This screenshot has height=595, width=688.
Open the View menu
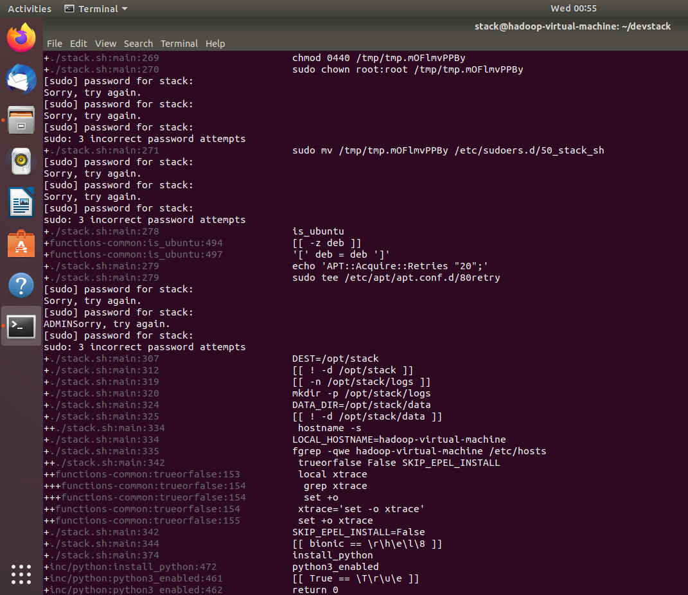(x=105, y=44)
